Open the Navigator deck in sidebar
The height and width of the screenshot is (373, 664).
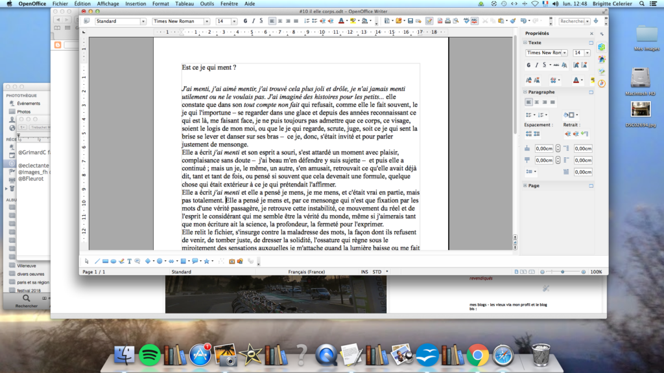pyautogui.click(x=601, y=84)
